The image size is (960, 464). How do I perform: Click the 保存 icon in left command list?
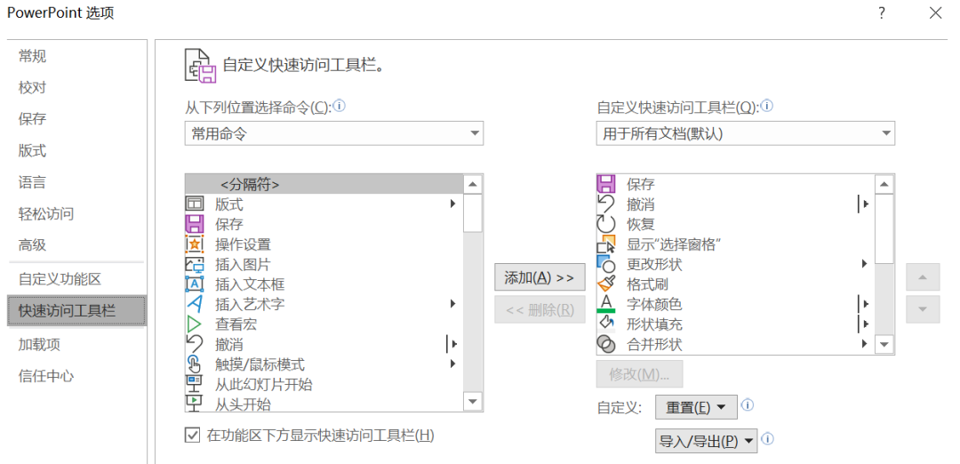194,224
